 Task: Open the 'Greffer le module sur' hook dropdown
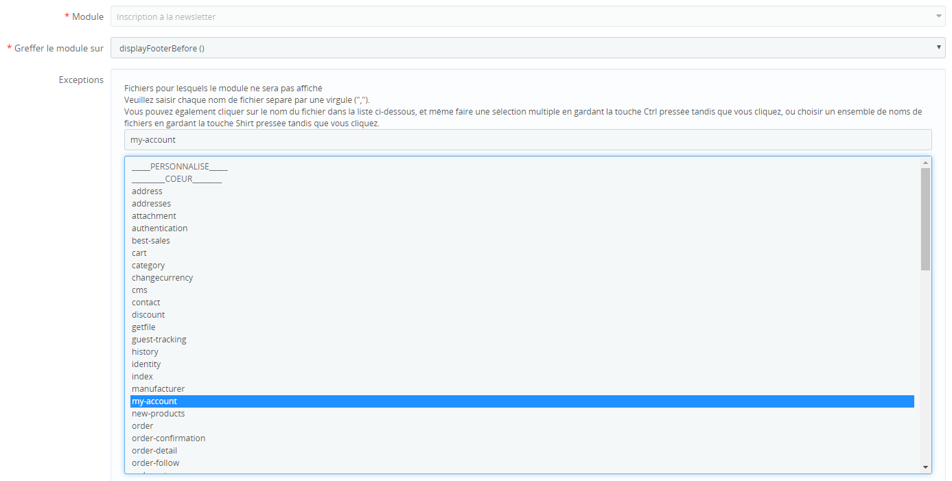[x=939, y=48]
